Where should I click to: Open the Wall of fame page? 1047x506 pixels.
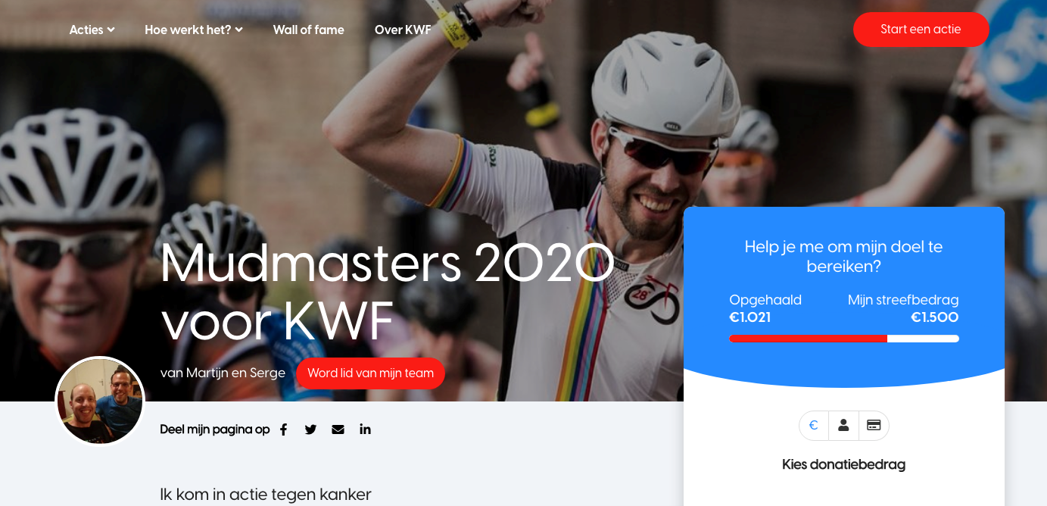[x=308, y=30]
